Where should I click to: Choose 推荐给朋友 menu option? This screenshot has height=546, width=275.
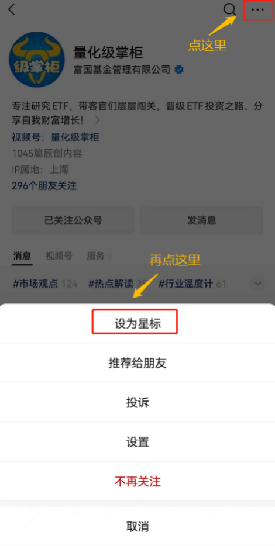point(137,363)
